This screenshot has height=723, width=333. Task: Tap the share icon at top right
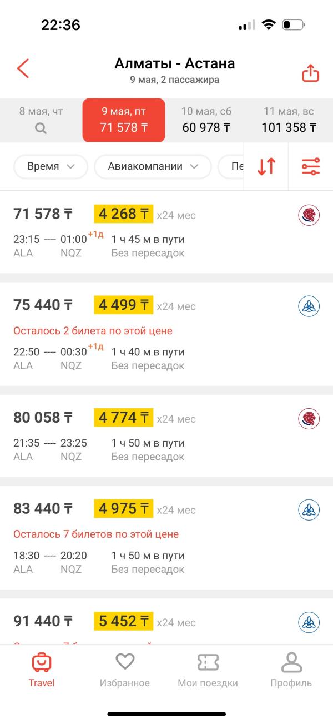coord(310,73)
